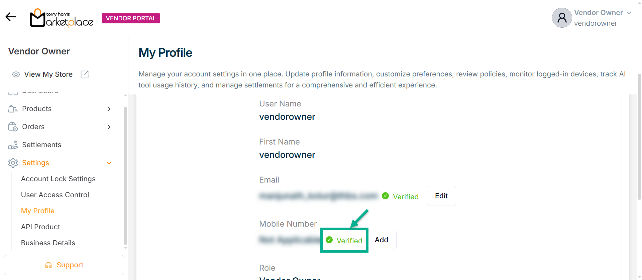Click the Torry Harris Marketplace logo

coord(62,18)
